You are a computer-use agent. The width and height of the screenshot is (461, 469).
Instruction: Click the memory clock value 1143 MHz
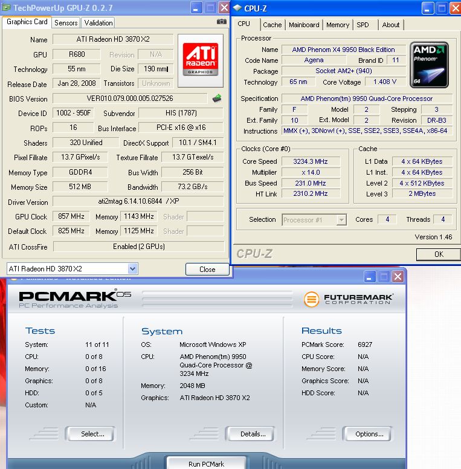pos(139,216)
